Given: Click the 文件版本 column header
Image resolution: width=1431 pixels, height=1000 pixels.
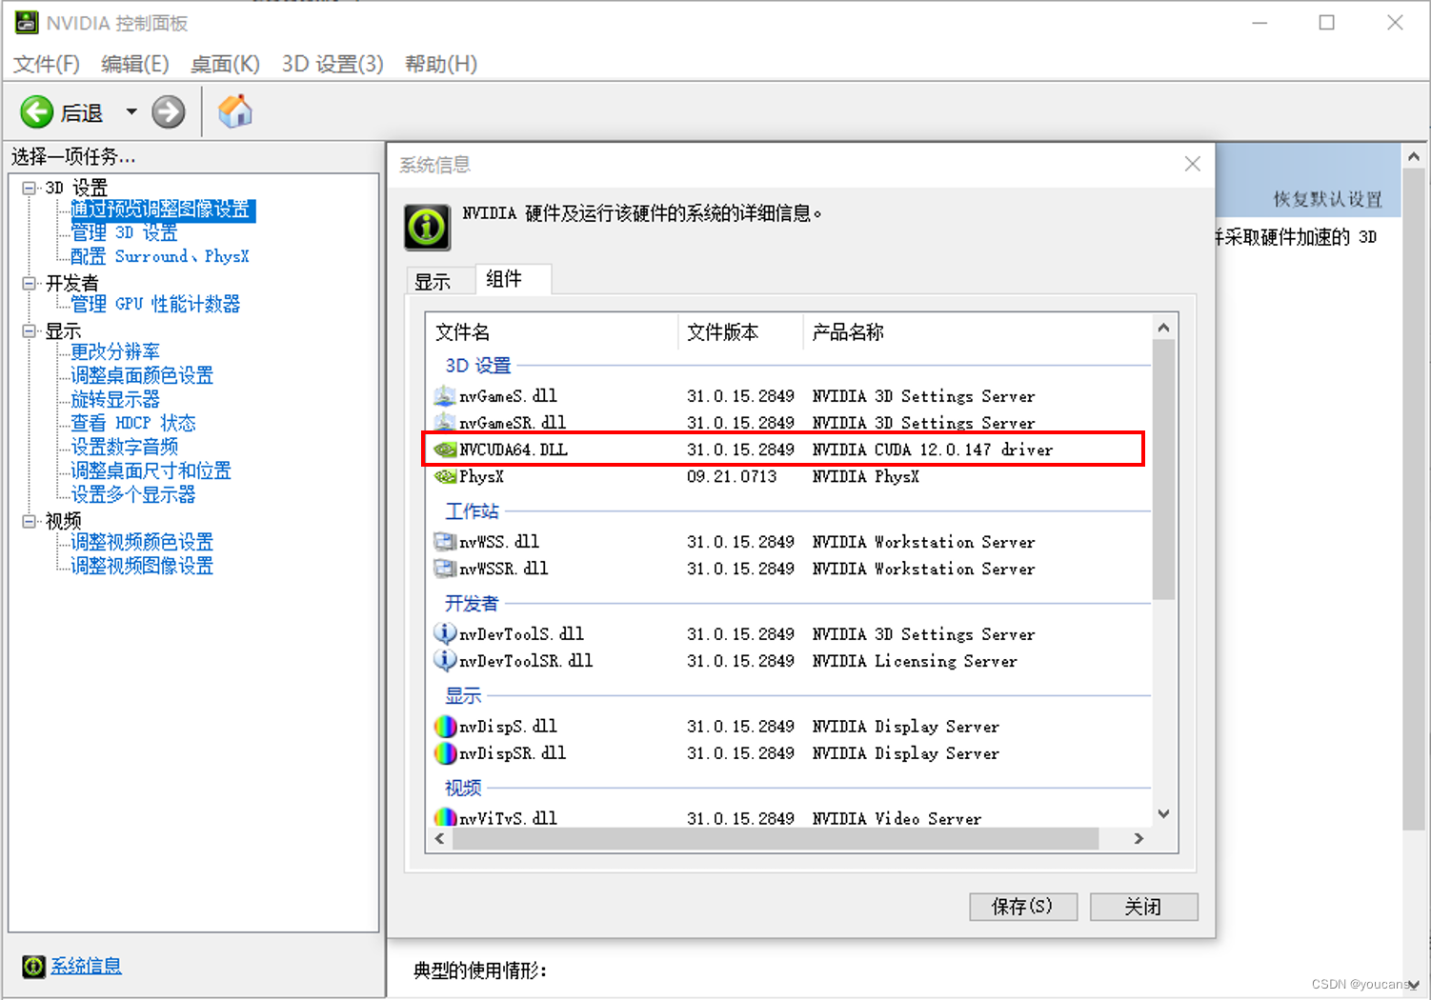Looking at the screenshot, I should (740, 332).
